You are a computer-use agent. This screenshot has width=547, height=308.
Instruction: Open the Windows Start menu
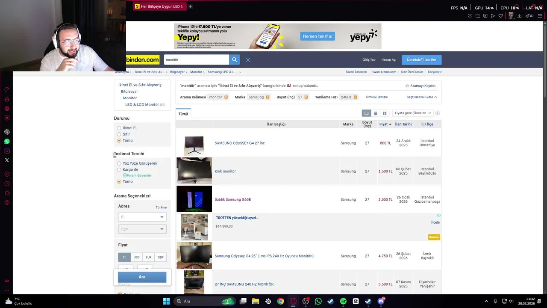pos(166,301)
